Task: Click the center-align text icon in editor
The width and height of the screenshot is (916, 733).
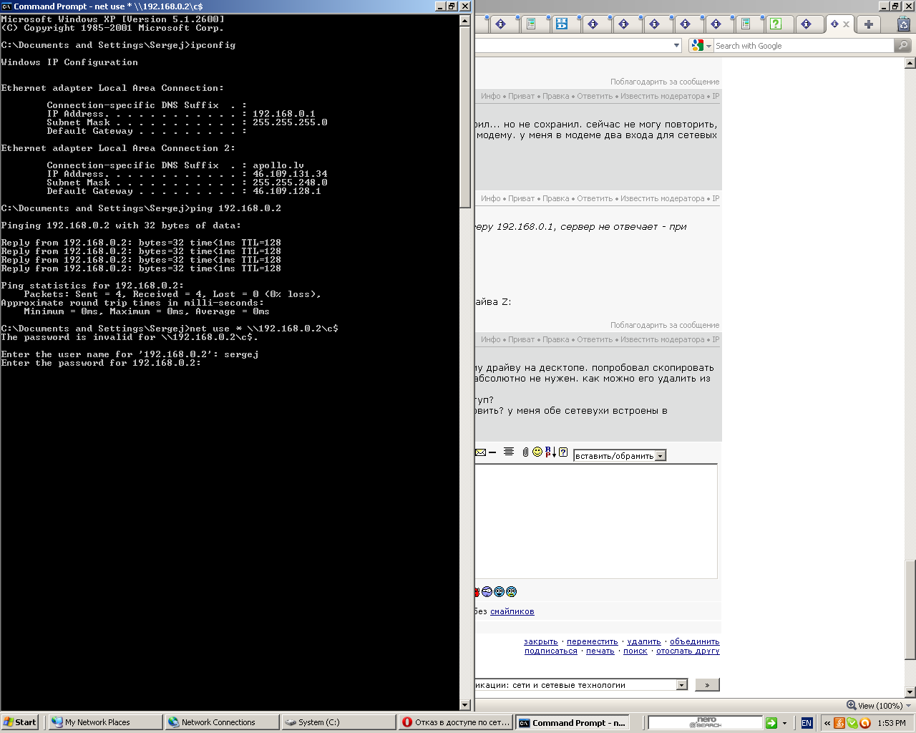Action: tap(509, 452)
